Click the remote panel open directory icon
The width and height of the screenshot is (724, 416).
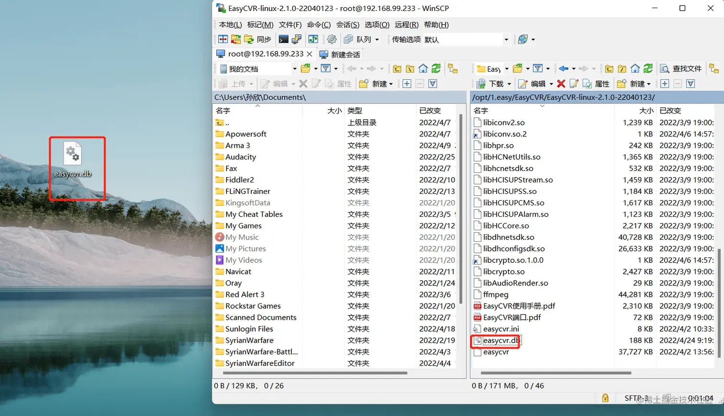click(x=518, y=69)
